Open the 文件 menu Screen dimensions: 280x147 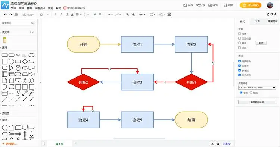click(13, 8)
